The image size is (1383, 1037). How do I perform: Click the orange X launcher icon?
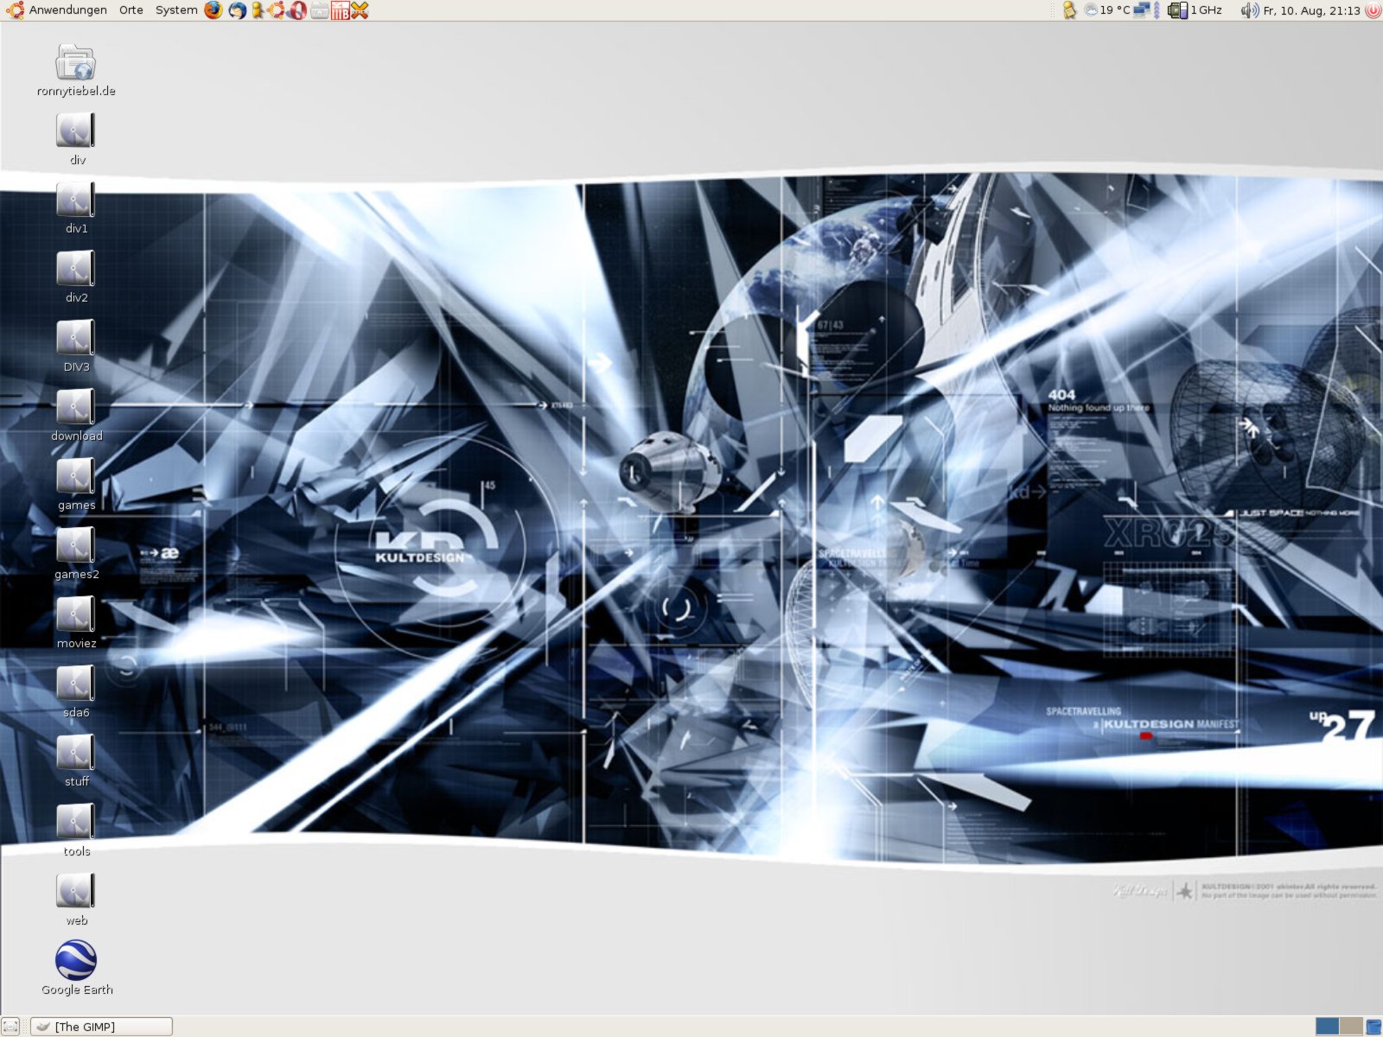(360, 10)
